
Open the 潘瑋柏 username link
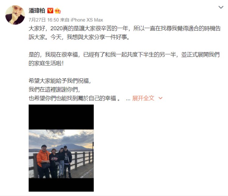click(37, 11)
